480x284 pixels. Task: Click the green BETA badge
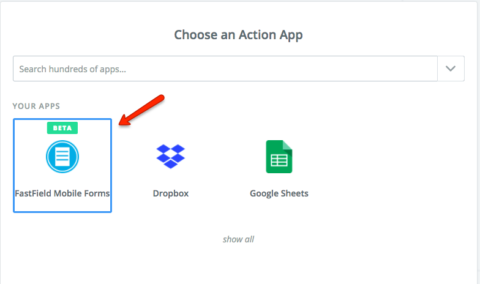(x=62, y=128)
